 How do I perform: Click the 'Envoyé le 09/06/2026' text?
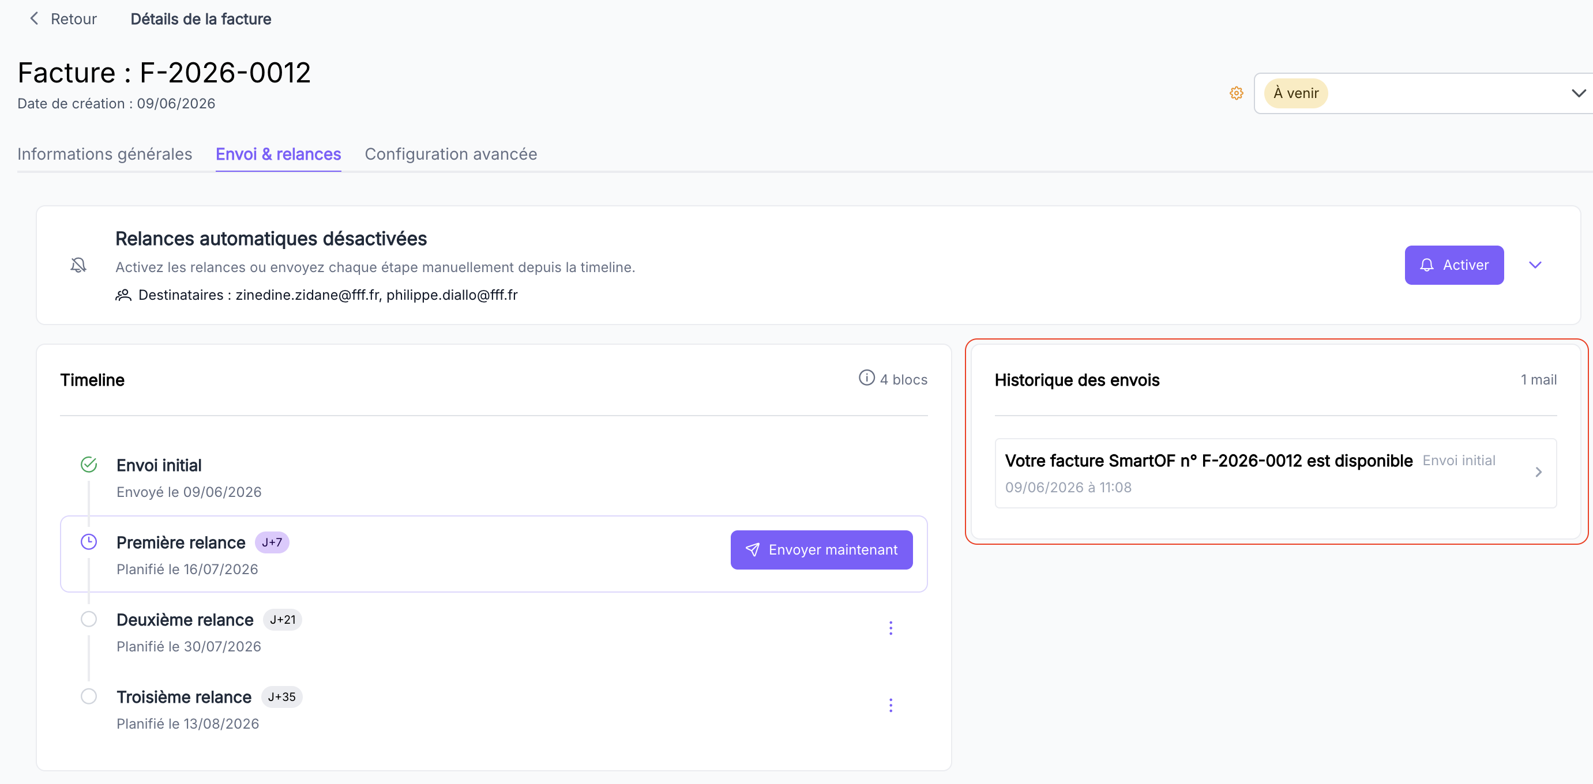coord(189,492)
